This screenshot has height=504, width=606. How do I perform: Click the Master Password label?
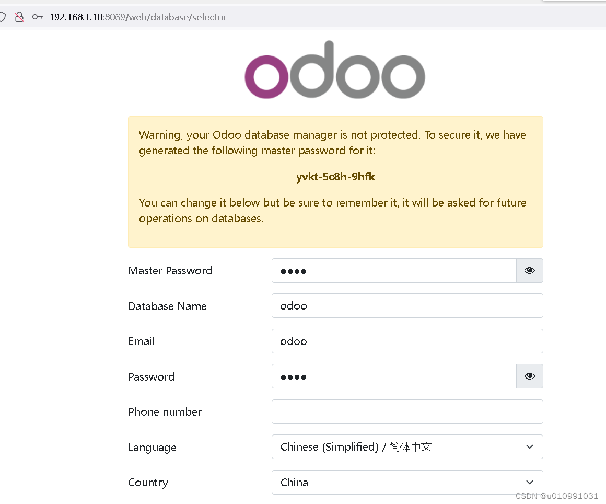coord(170,271)
